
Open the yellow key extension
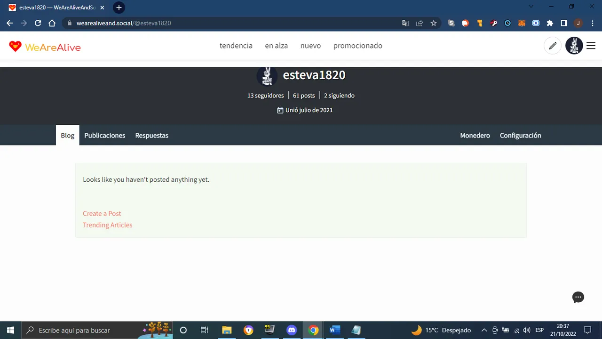pyautogui.click(x=480, y=23)
